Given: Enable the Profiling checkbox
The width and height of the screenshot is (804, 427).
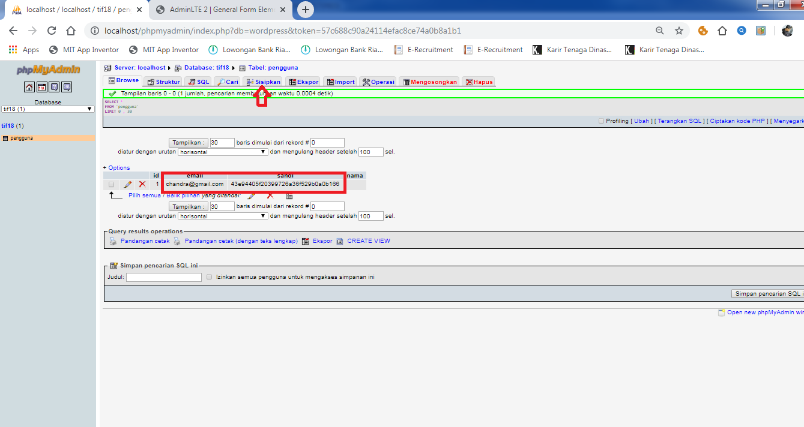Looking at the screenshot, I should tap(600, 121).
